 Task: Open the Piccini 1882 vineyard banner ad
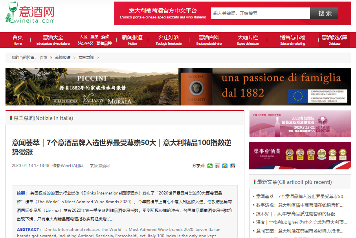coord(178,87)
